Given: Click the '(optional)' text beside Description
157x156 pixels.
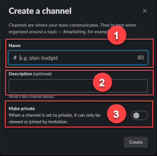Looking at the screenshot, I should [42, 74].
